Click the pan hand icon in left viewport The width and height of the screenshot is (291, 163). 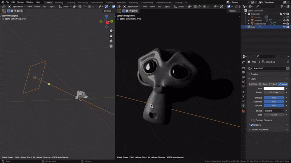[x=111, y=36]
